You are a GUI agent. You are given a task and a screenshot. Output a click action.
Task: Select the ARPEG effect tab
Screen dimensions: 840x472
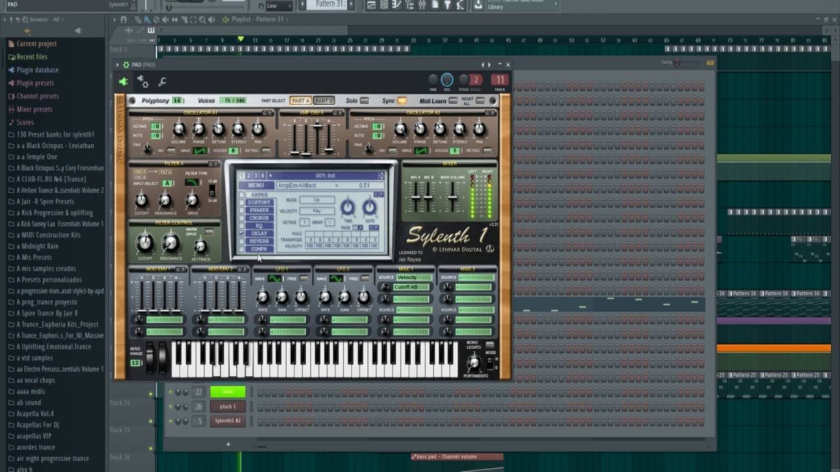point(259,195)
